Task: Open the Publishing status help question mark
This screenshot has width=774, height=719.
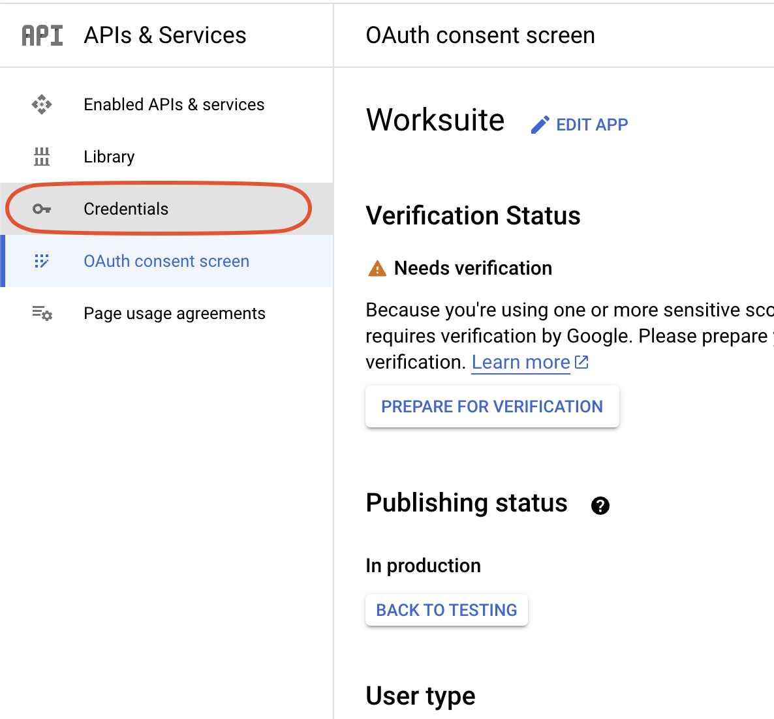Action: click(600, 506)
